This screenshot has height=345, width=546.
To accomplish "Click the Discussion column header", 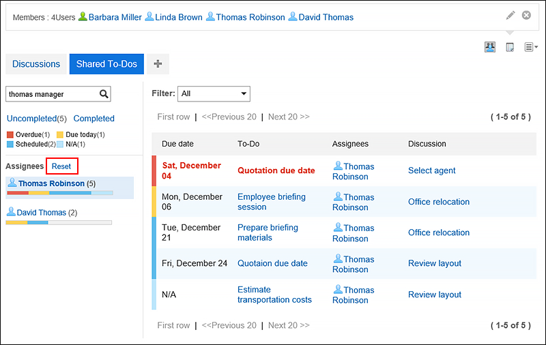I will (427, 144).
